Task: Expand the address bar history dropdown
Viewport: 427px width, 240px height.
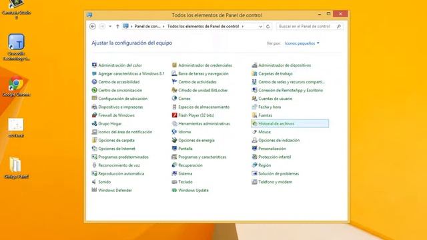Action: tap(261, 27)
